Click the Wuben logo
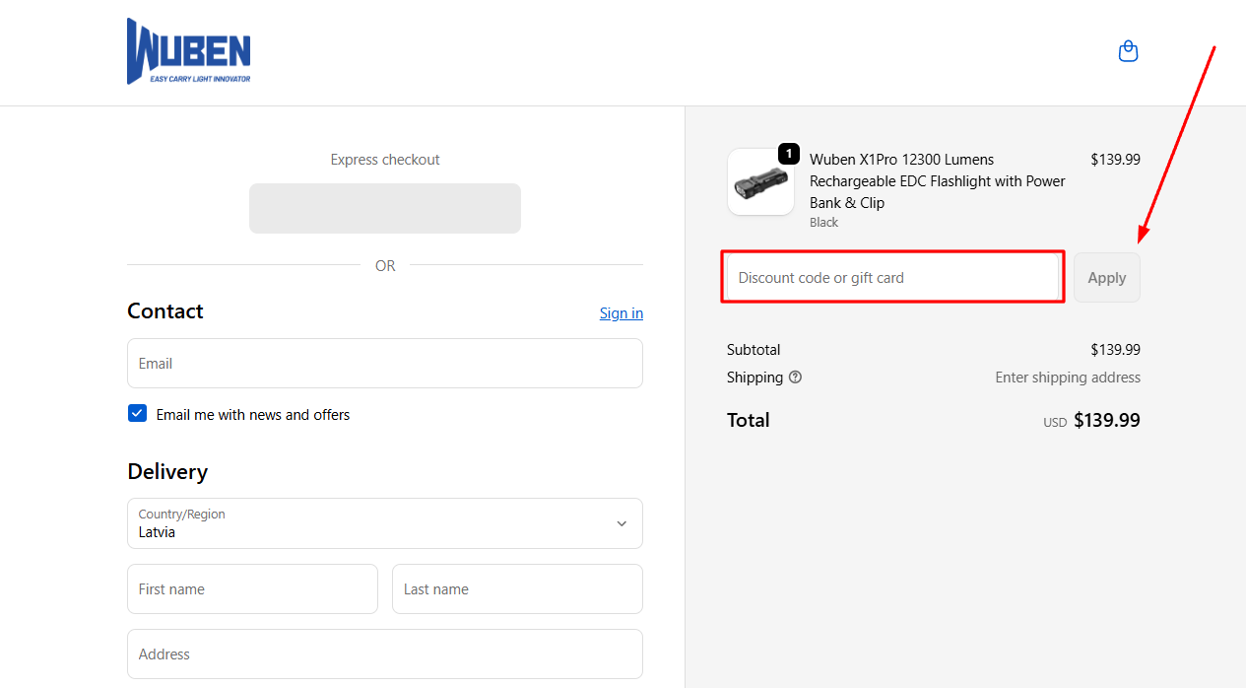 tap(189, 51)
